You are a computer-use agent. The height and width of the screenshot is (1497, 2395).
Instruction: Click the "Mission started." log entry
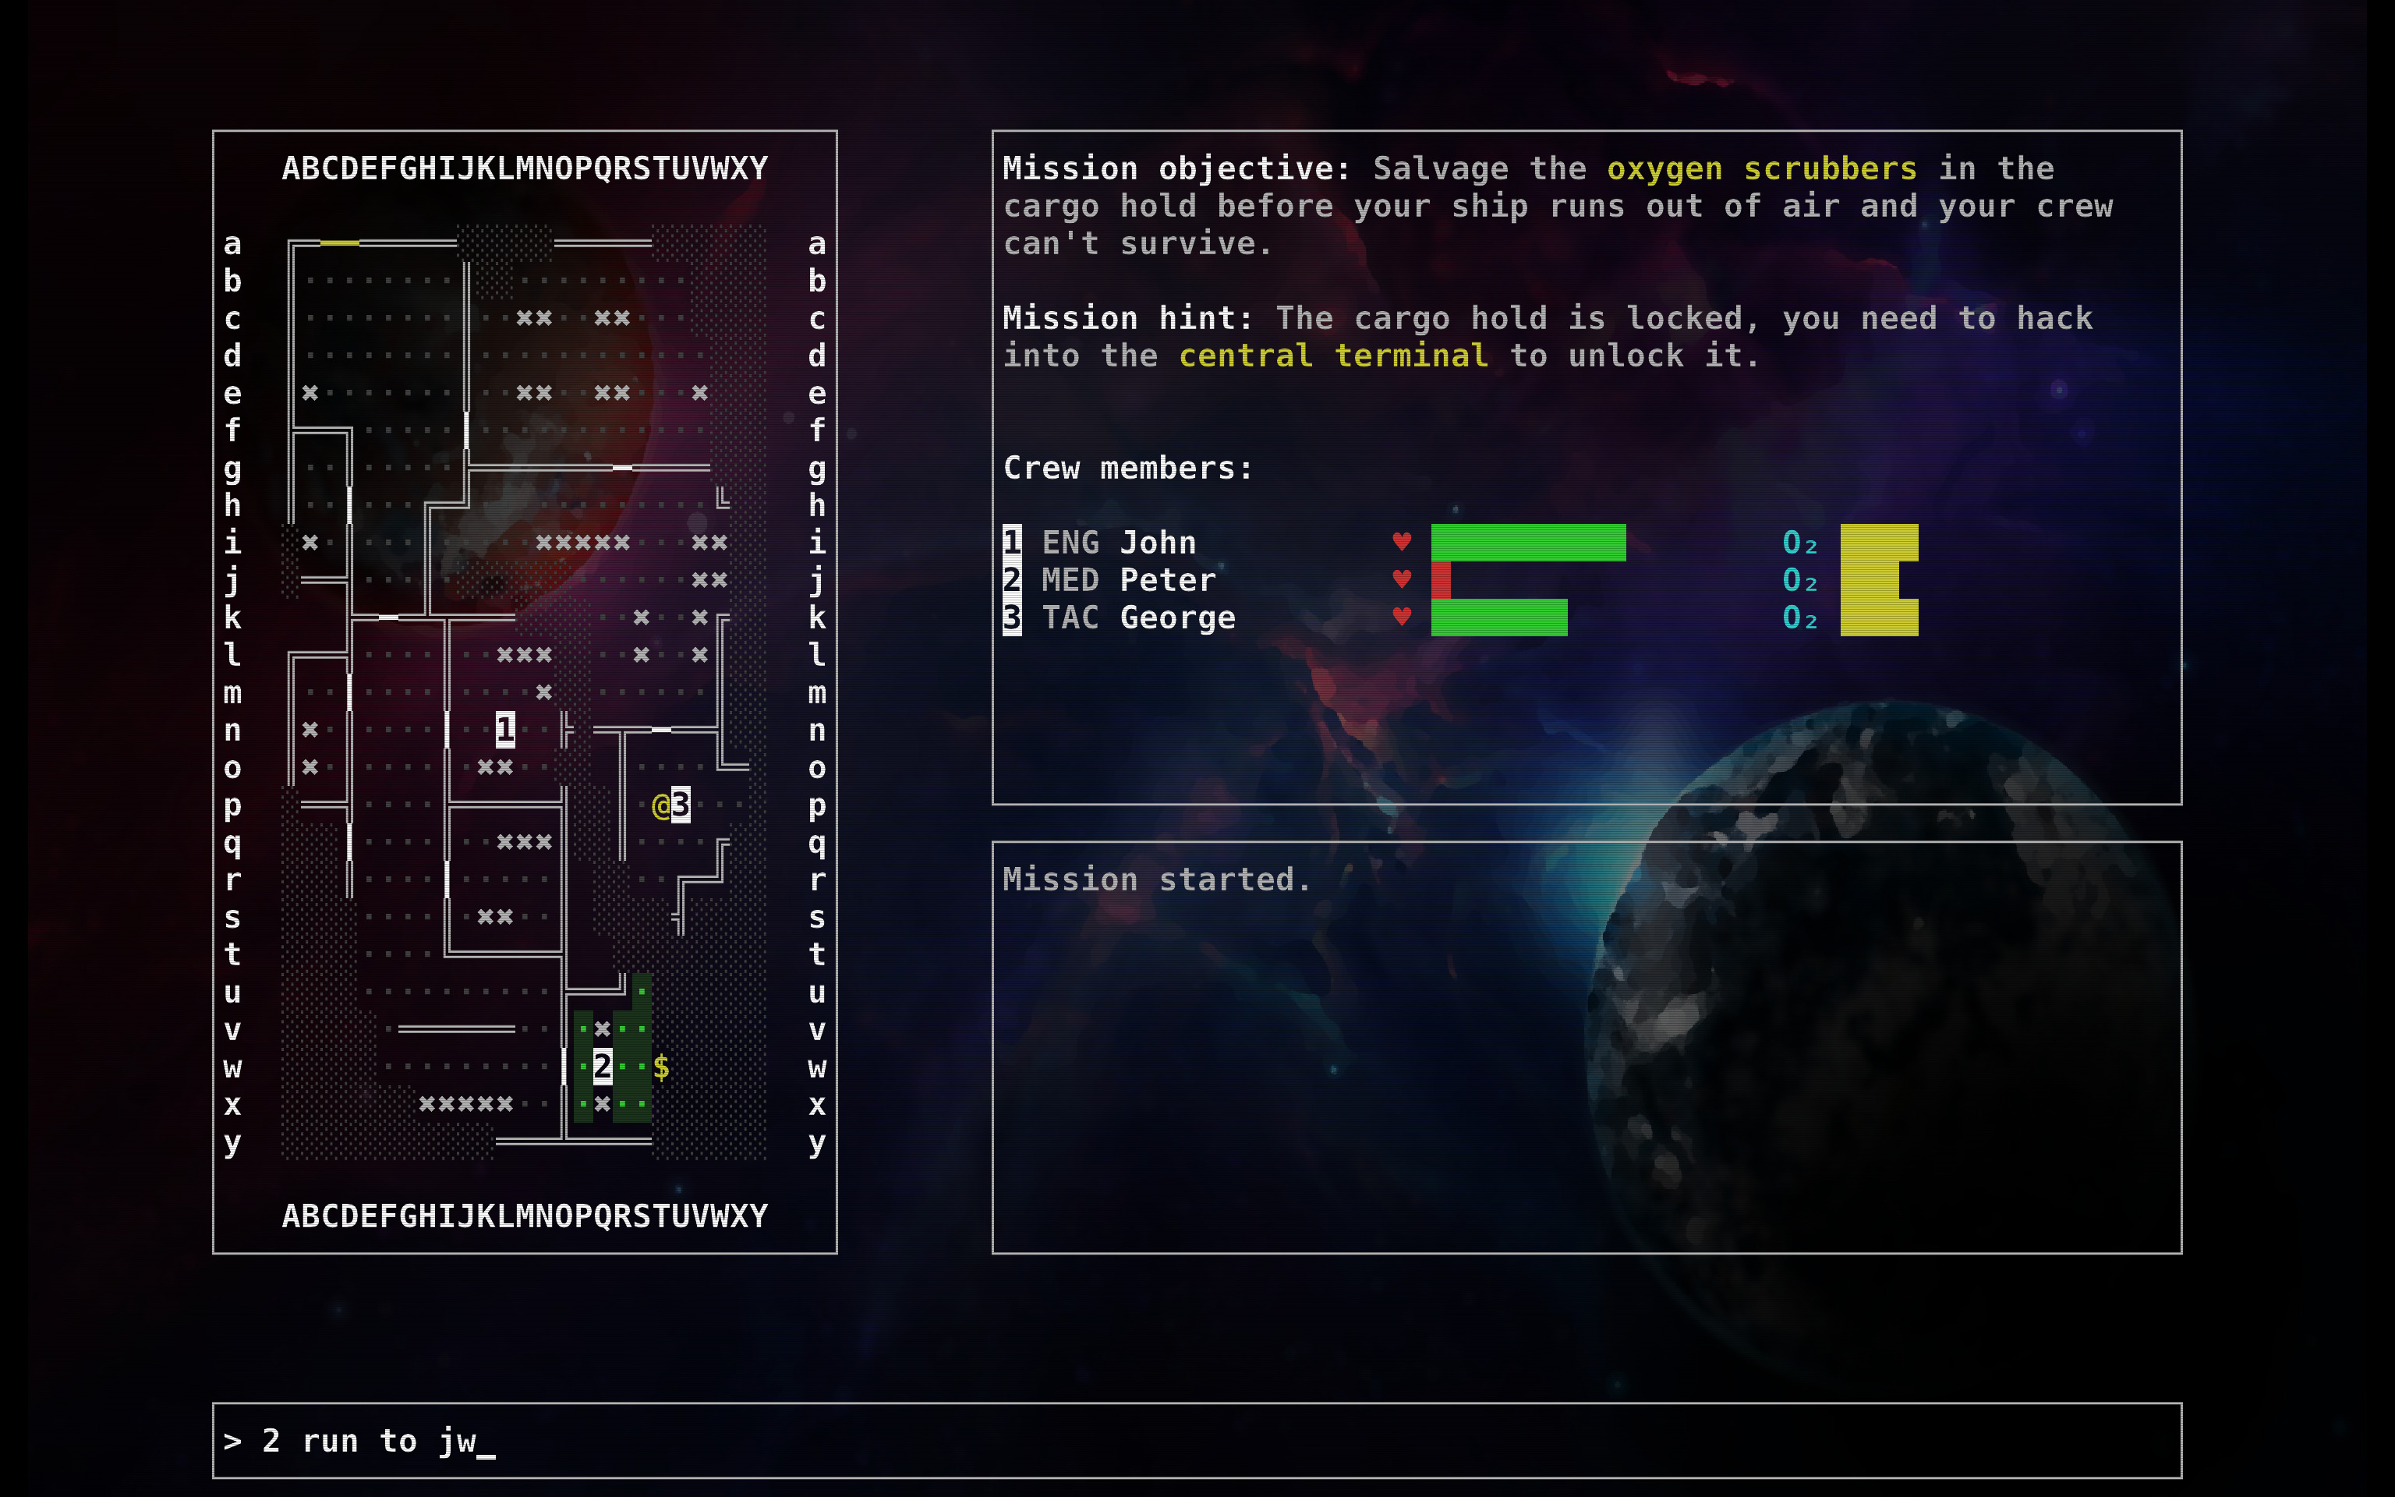(x=1156, y=879)
